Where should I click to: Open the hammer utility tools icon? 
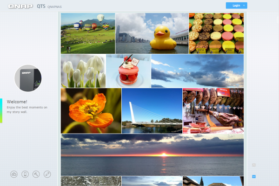click(36, 174)
